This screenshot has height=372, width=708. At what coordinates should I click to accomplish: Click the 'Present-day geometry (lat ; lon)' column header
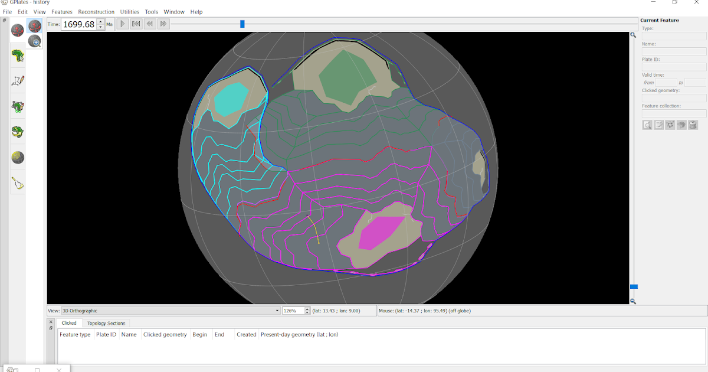(x=299, y=334)
